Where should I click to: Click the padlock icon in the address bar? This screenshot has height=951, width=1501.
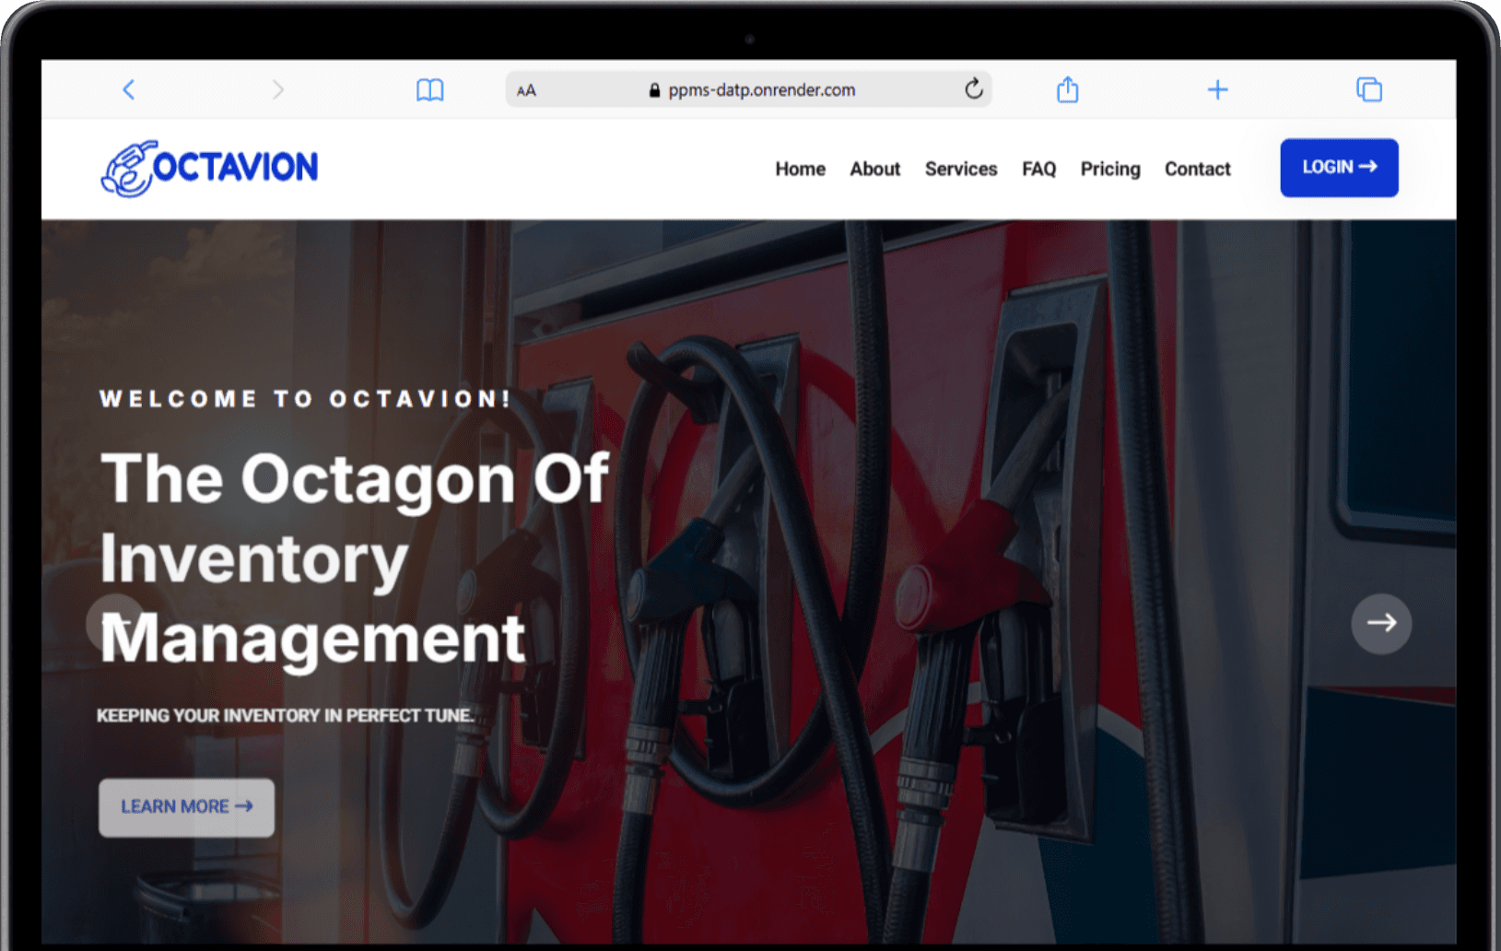tap(653, 89)
